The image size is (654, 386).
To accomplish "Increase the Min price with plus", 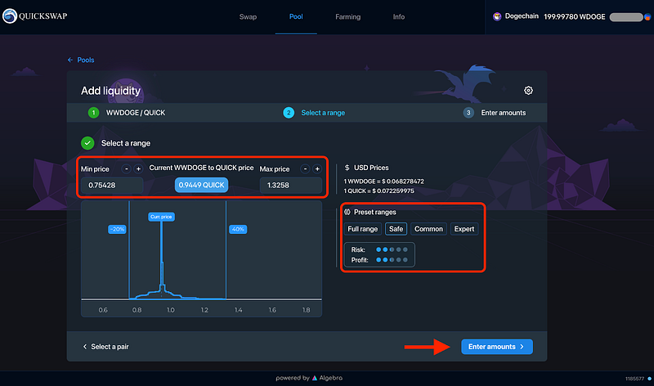I will (138, 169).
